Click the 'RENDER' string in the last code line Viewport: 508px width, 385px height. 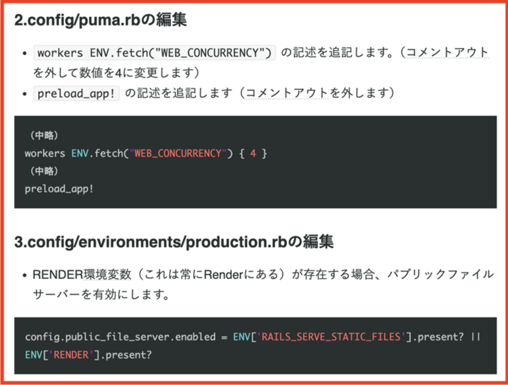click(71, 355)
